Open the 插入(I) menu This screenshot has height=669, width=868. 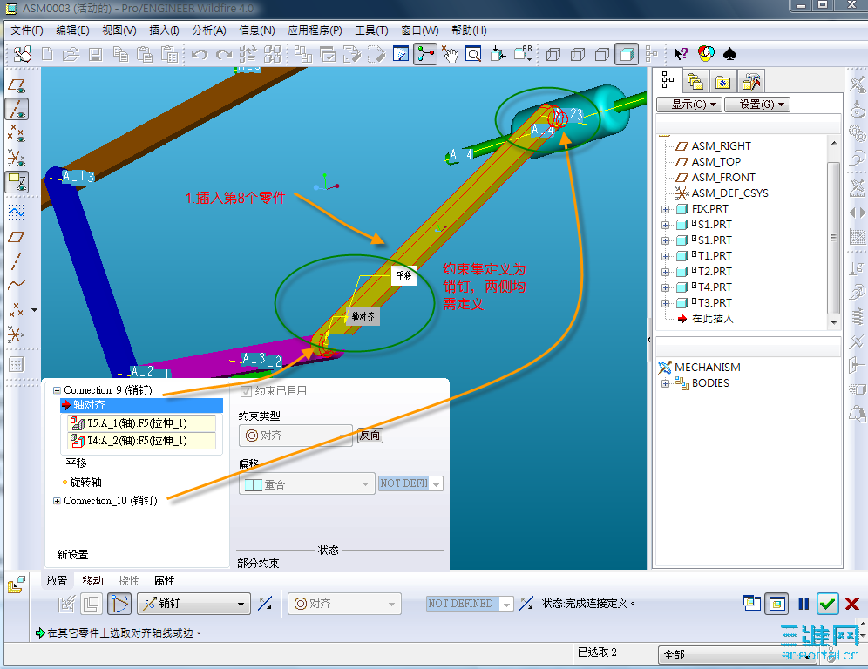tap(164, 30)
